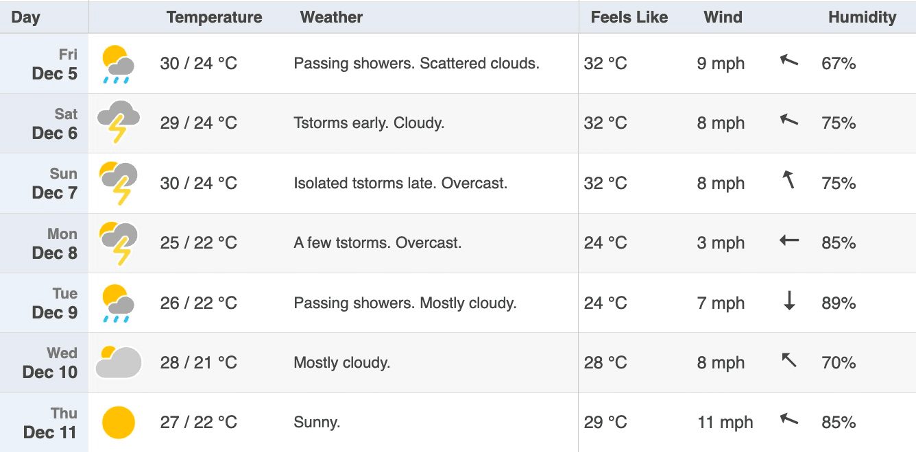The width and height of the screenshot is (916, 452).
Task: Select the Thu Dec 11 day cell
Action: tap(45, 423)
